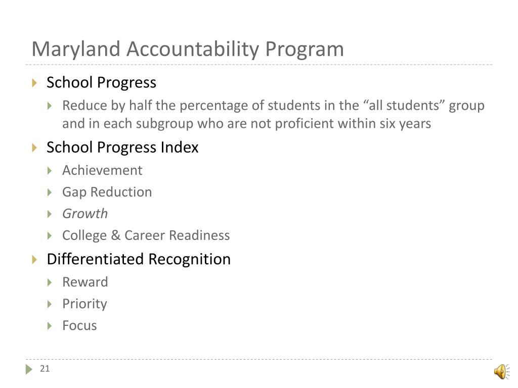Click the bullet arrow before Differentiated Recognition
This screenshot has width=518, height=388.
click(34, 259)
